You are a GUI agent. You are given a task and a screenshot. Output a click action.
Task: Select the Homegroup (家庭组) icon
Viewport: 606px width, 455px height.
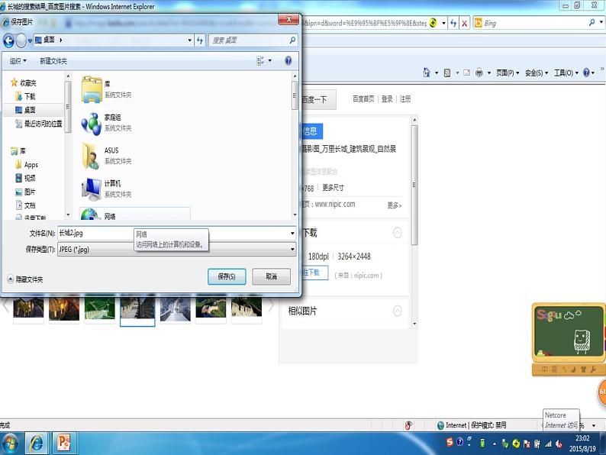tap(92, 123)
